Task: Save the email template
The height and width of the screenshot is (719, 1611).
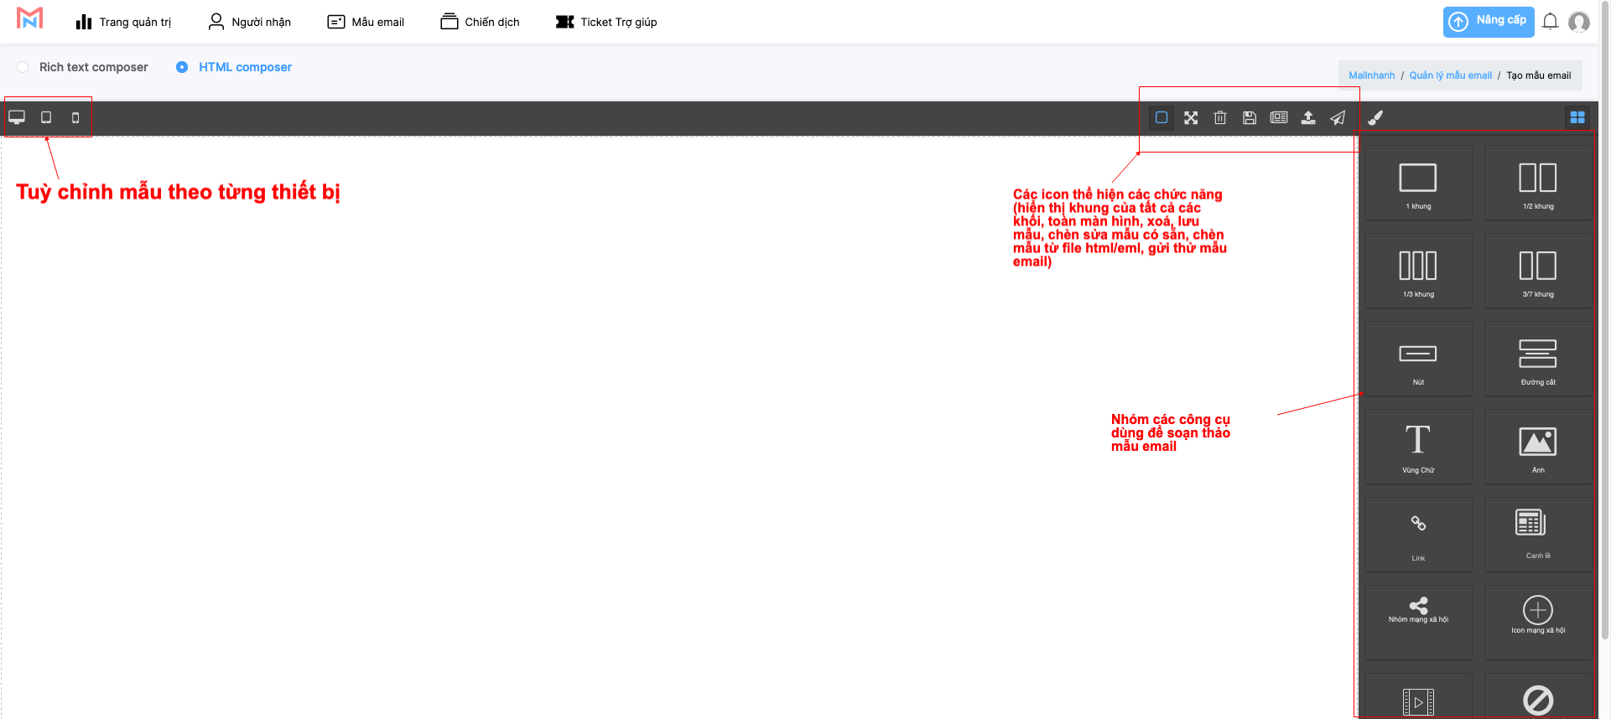Action: (x=1250, y=117)
